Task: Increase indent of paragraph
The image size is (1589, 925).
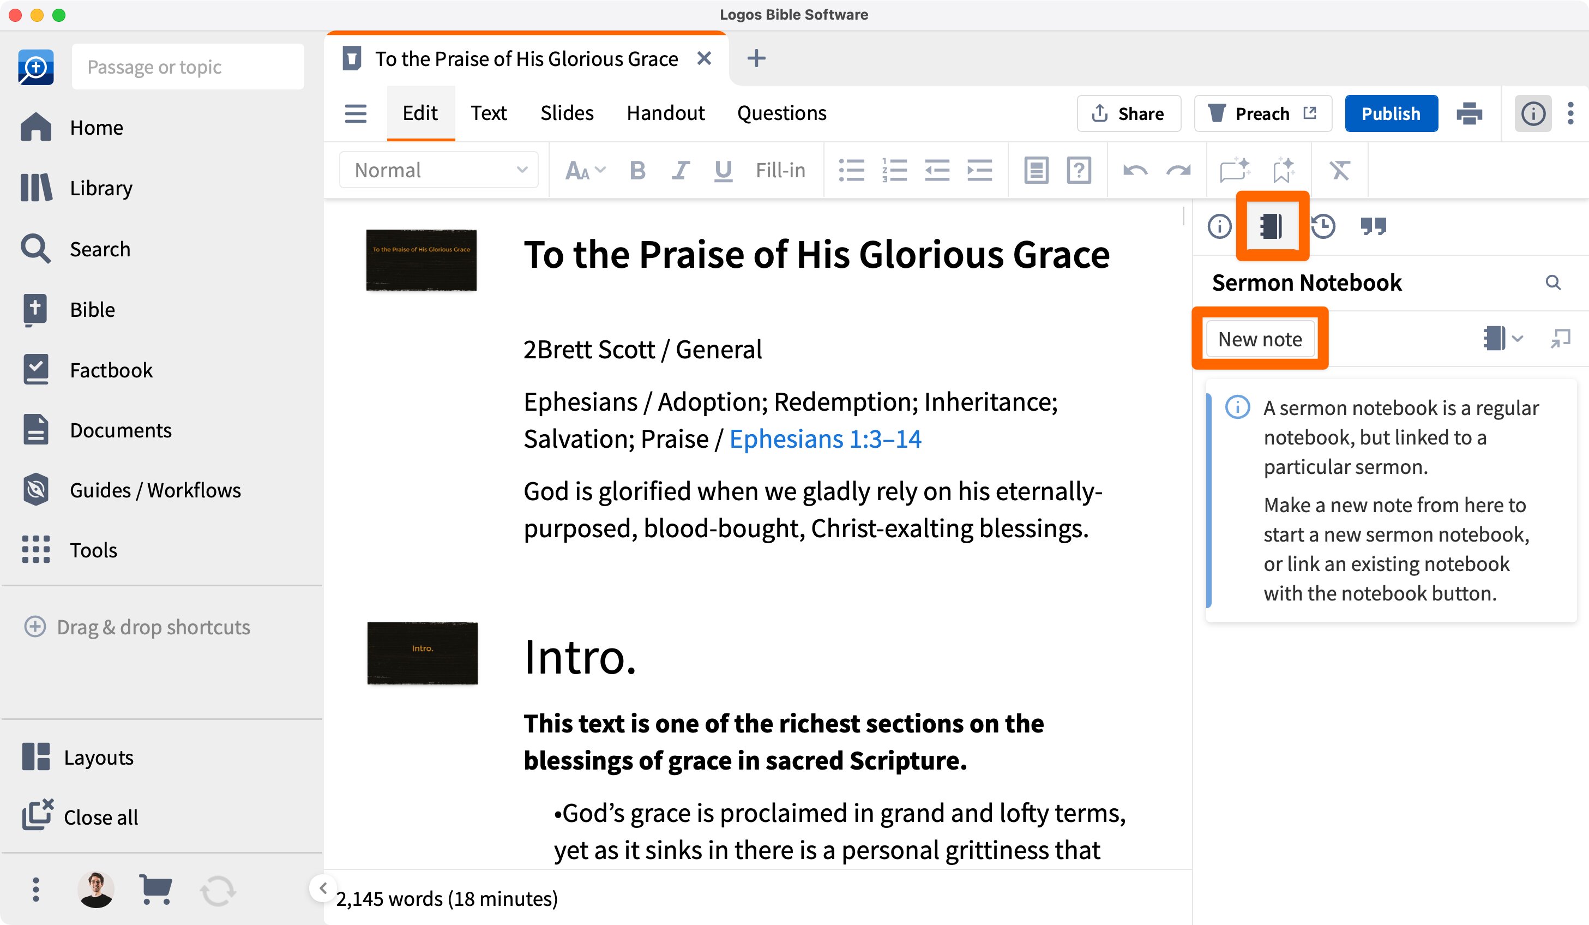Action: click(979, 170)
